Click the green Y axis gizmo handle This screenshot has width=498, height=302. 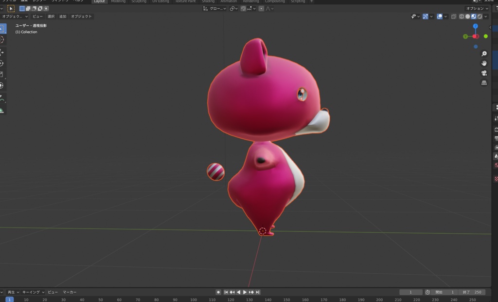pyautogui.click(x=465, y=37)
